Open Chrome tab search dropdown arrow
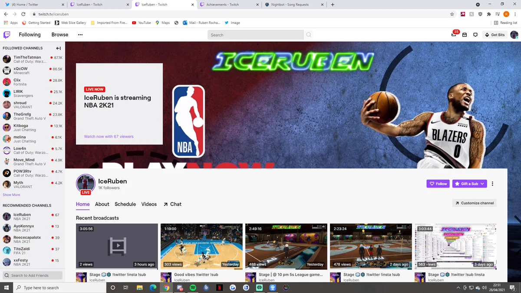 click(478, 4)
